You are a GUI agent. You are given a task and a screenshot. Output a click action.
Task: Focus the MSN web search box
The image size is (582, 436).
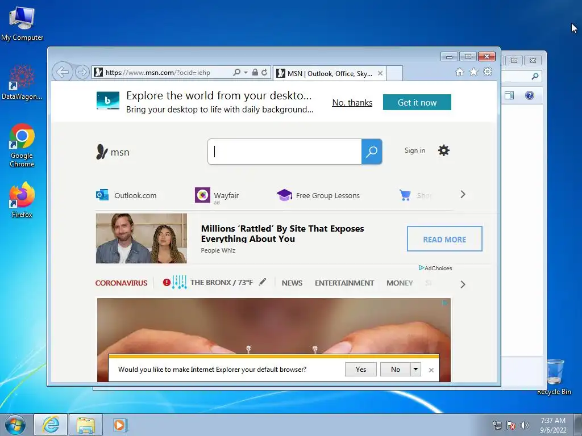(x=285, y=152)
